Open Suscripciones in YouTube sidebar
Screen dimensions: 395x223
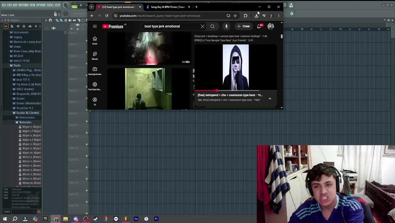95,71
